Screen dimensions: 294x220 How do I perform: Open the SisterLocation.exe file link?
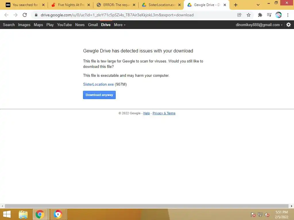point(98,85)
